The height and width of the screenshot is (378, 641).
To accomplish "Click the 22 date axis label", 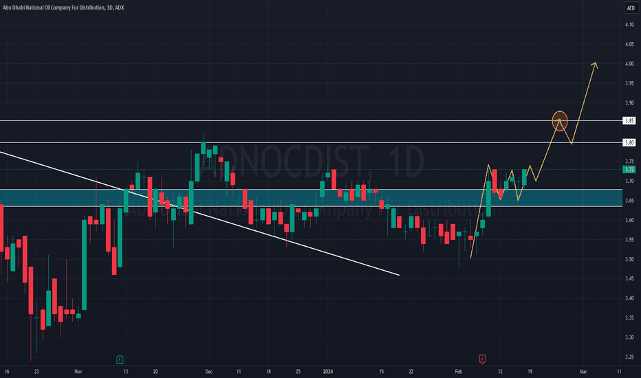I will (411, 371).
